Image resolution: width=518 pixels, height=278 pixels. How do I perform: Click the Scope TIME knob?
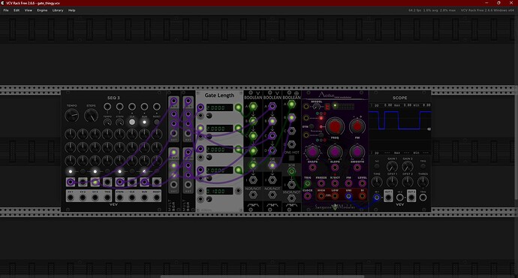377,182
